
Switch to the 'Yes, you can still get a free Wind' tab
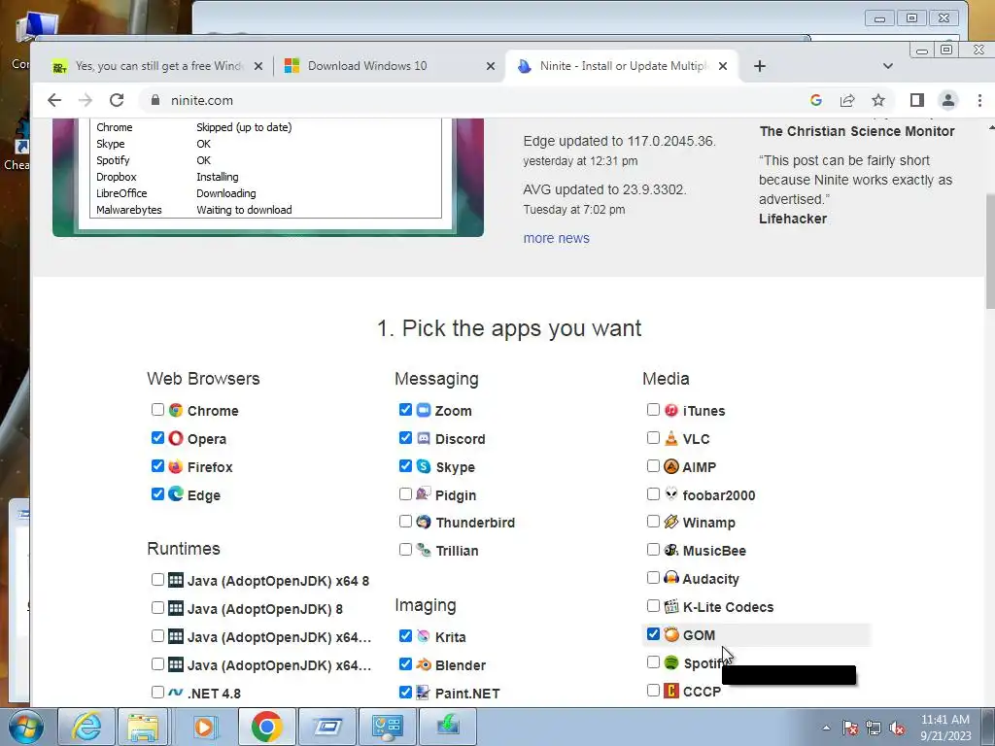(x=158, y=66)
